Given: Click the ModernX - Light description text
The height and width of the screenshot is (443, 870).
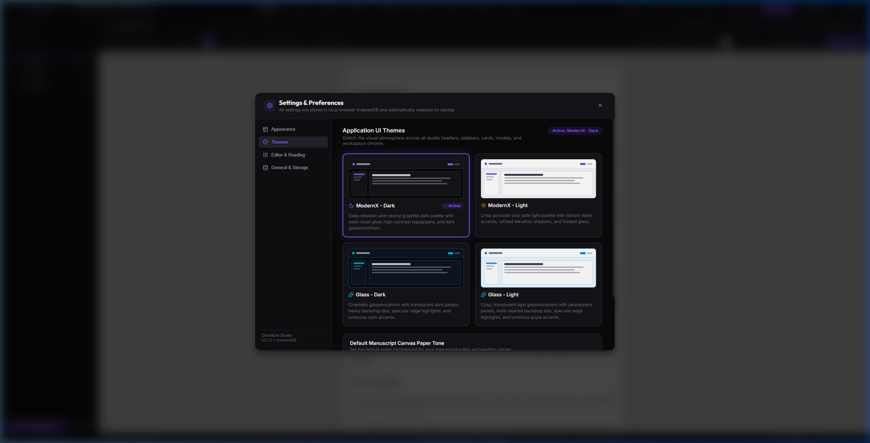Looking at the screenshot, I should [x=536, y=219].
